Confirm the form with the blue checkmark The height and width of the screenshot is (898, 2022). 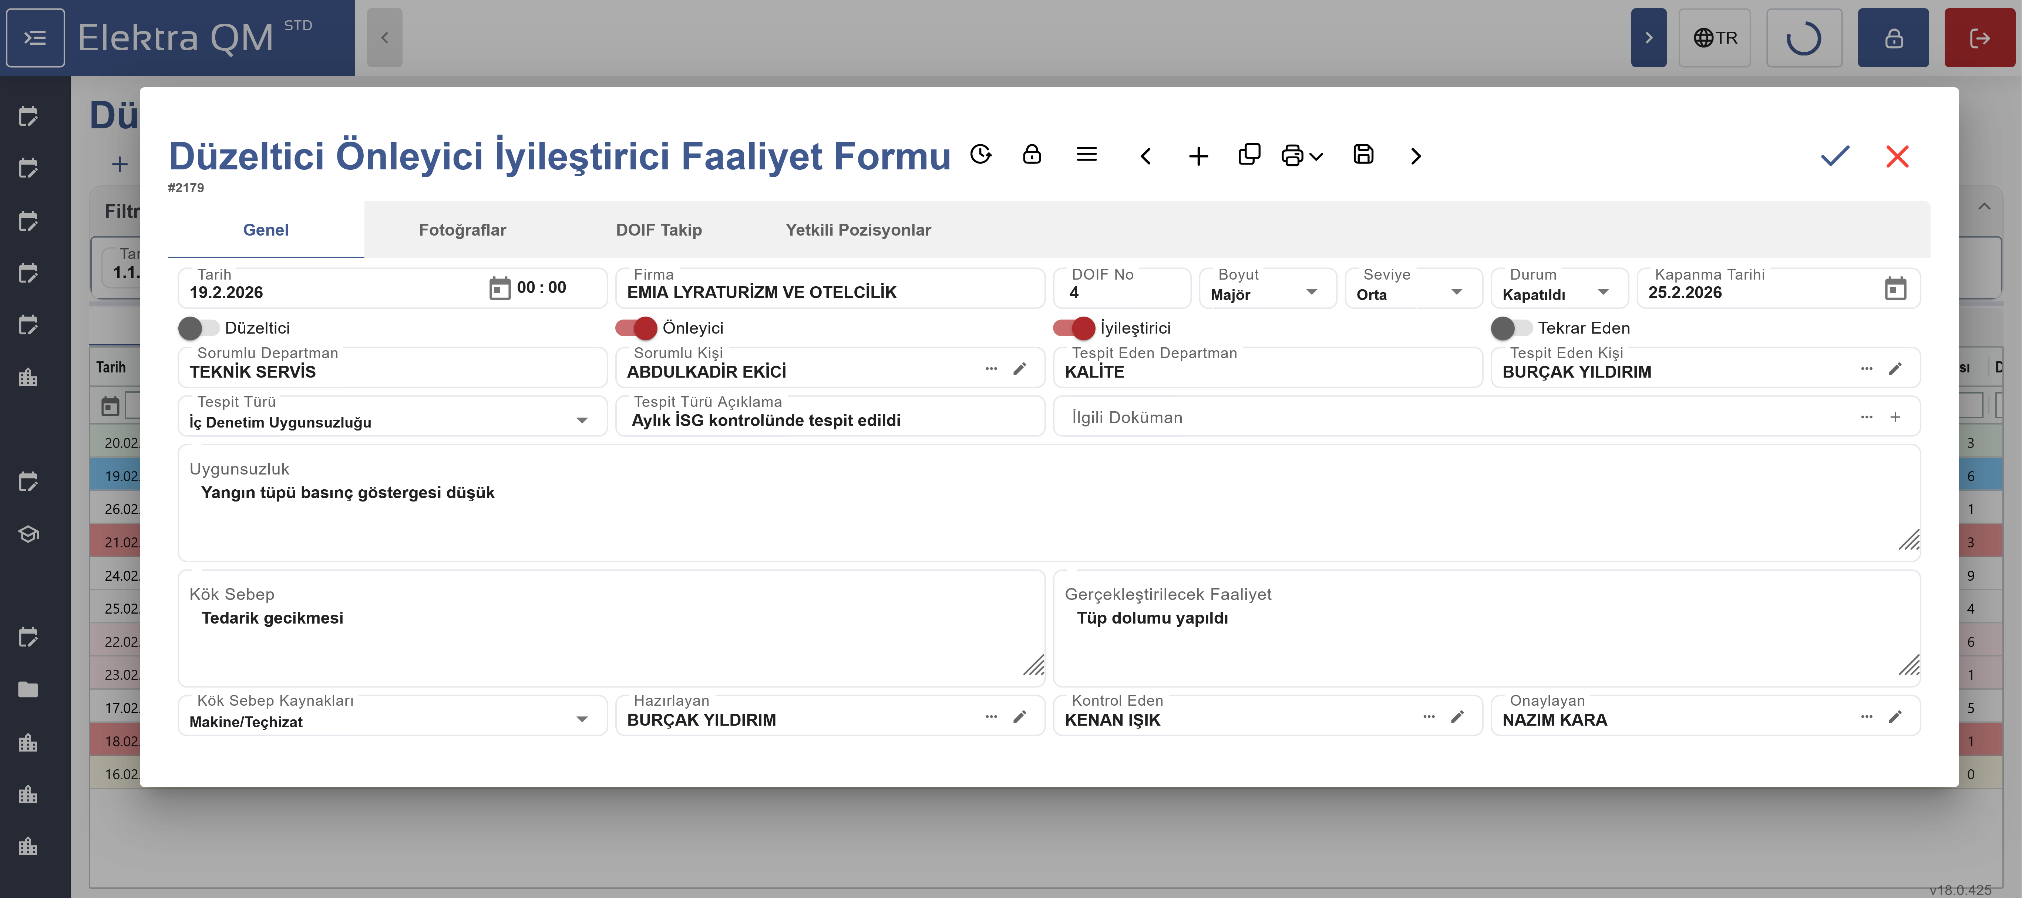tap(1834, 155)
